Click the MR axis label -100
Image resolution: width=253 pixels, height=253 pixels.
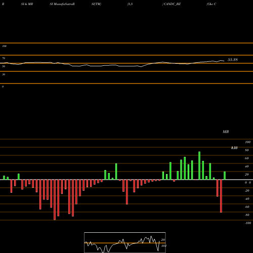coord(248,223)
